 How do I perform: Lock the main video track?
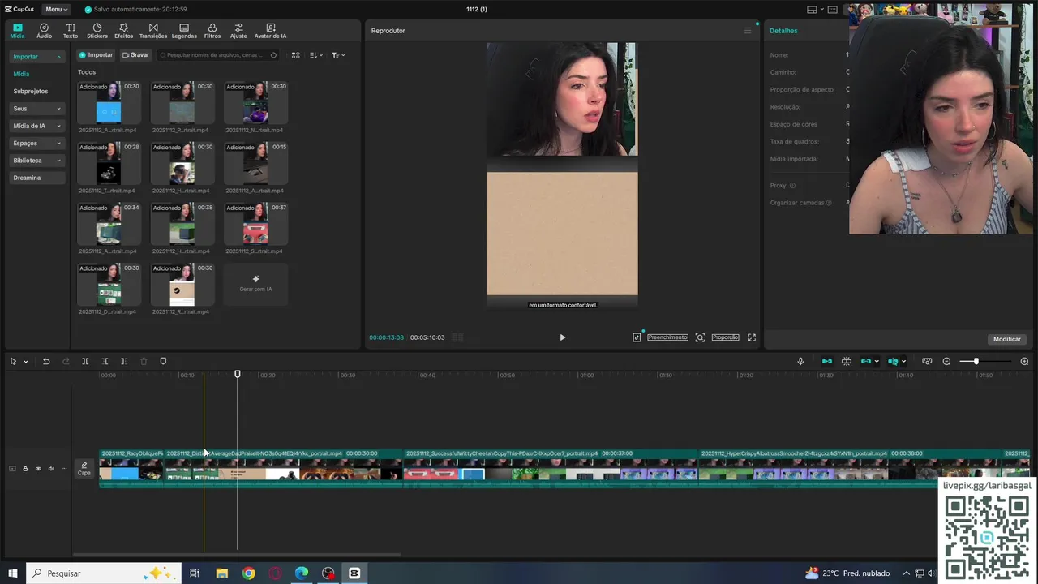[x=25, y=469]
